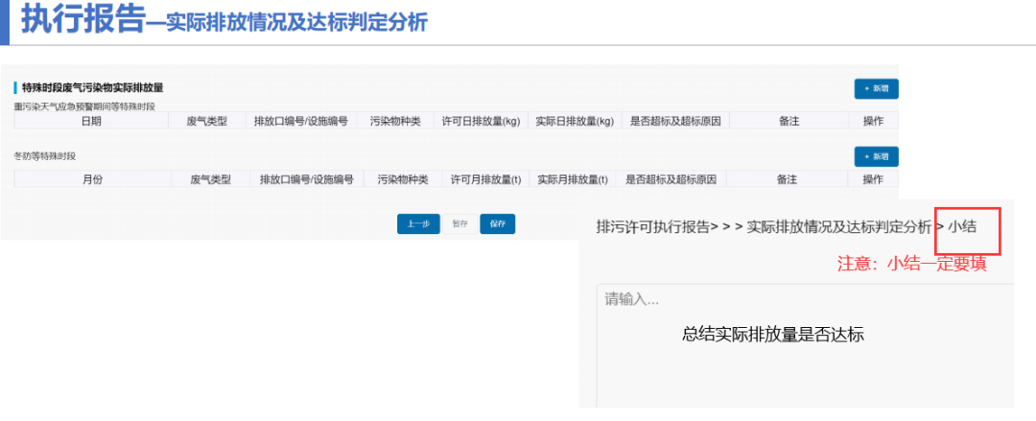The height and width of the screenshot is (421, 1036).
Task: Click 新增 button for 冬防等特殊时段 table
Action: (x=876, y=156)
